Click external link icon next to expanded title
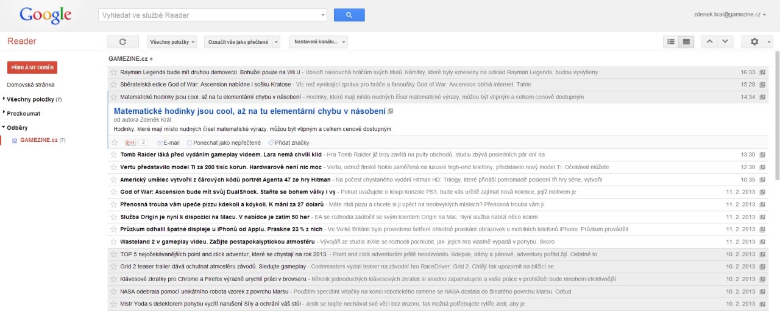The width and height of the screenshot is (780, 311). tap(391, 111)
